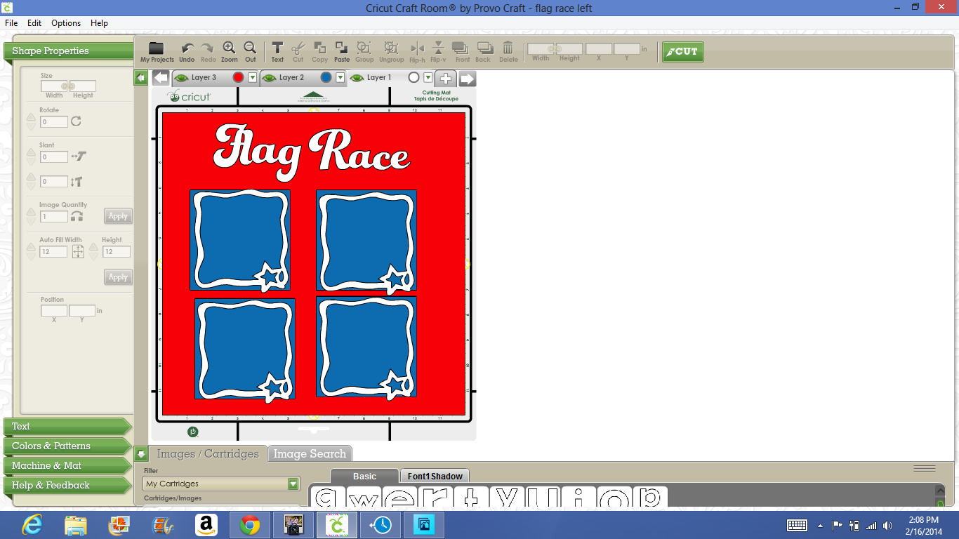Send selection to Back
Viewport: 959px width, 539px height.
484,51
